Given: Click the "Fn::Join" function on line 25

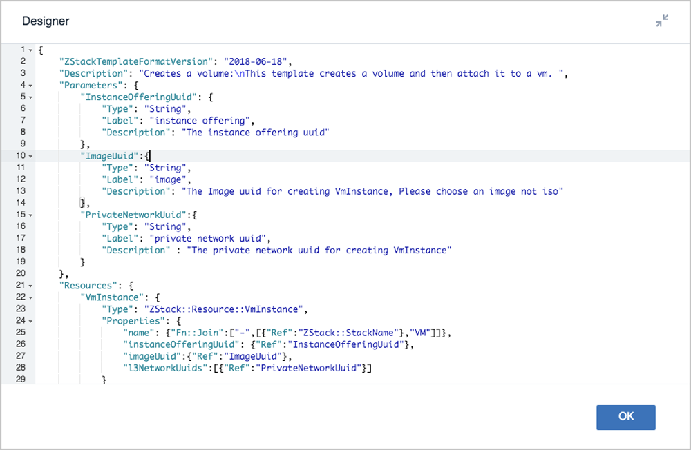Looking at the screenshot, I should coord(197,333).
